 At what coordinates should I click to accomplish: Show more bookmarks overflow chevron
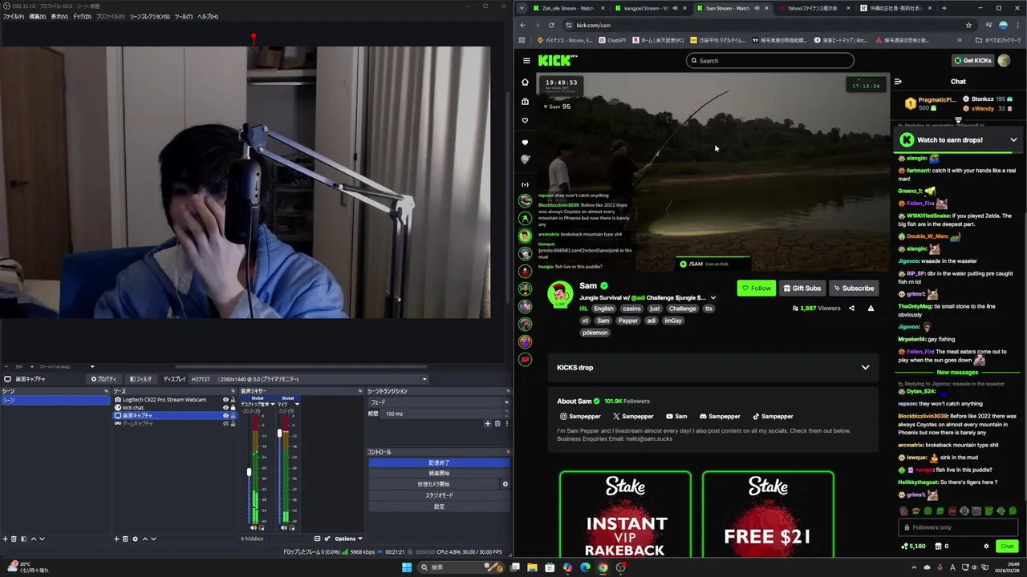point(959,40)
